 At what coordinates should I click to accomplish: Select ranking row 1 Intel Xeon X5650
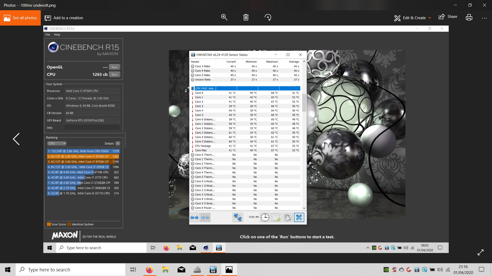pos(84,151)
